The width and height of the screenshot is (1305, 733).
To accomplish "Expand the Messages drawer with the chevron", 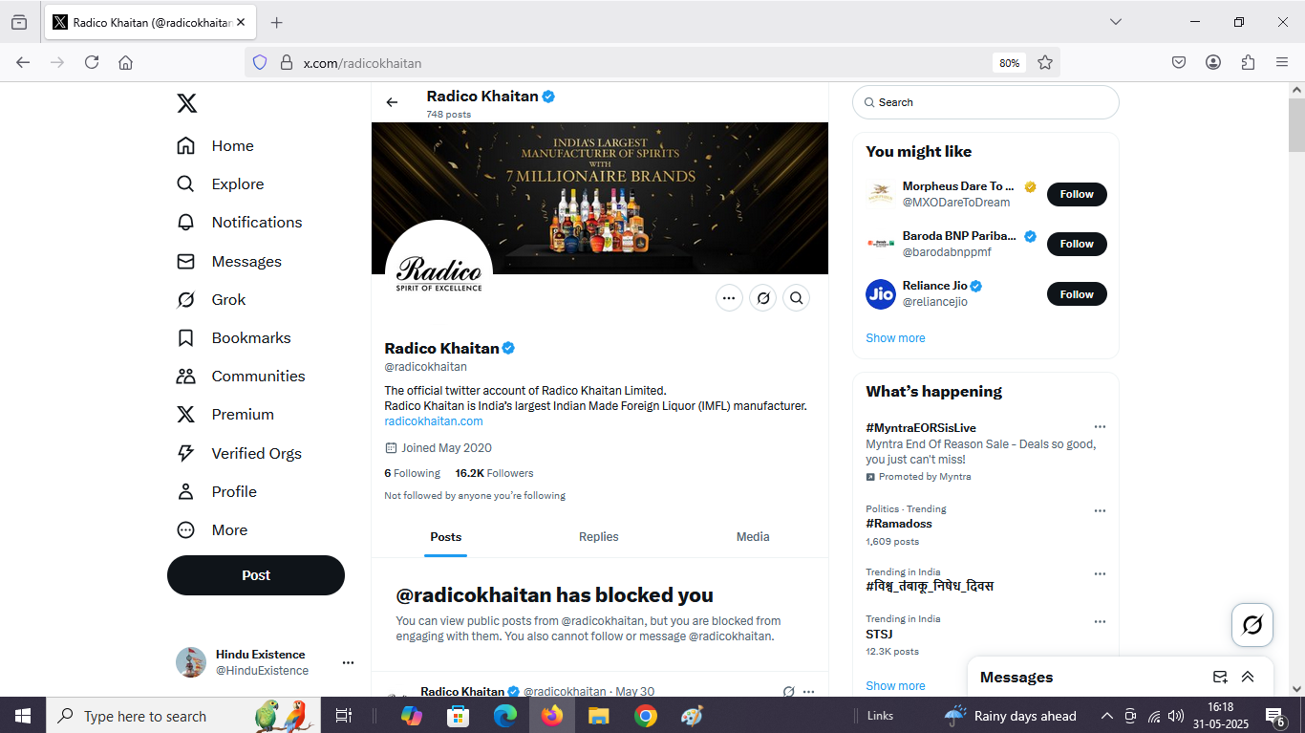I will [1248, 677].
